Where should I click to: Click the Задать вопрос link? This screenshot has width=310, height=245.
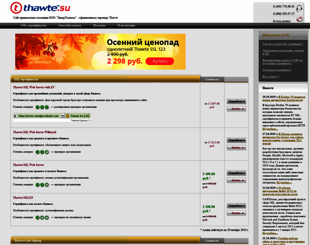[281, 21]
